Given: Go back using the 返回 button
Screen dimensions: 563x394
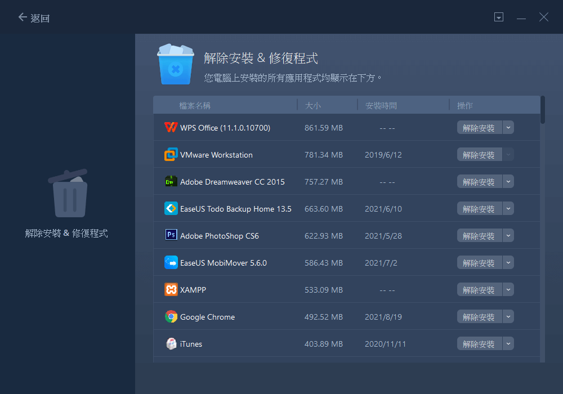Looking at the screenshot, I should pos(34,18).
